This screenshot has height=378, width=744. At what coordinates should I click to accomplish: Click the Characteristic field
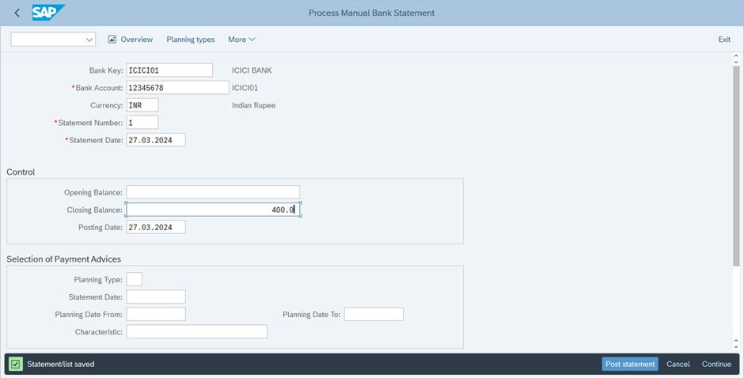tap(197, 331)
